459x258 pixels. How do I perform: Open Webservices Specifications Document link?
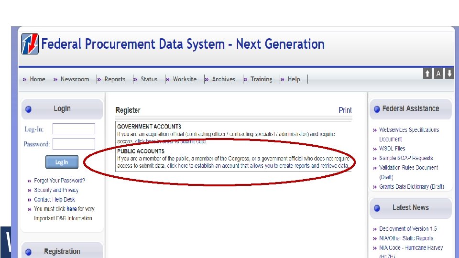[409, 134]
